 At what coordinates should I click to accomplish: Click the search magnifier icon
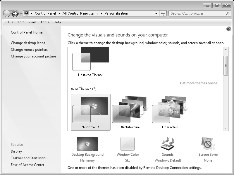pos(228,13)
